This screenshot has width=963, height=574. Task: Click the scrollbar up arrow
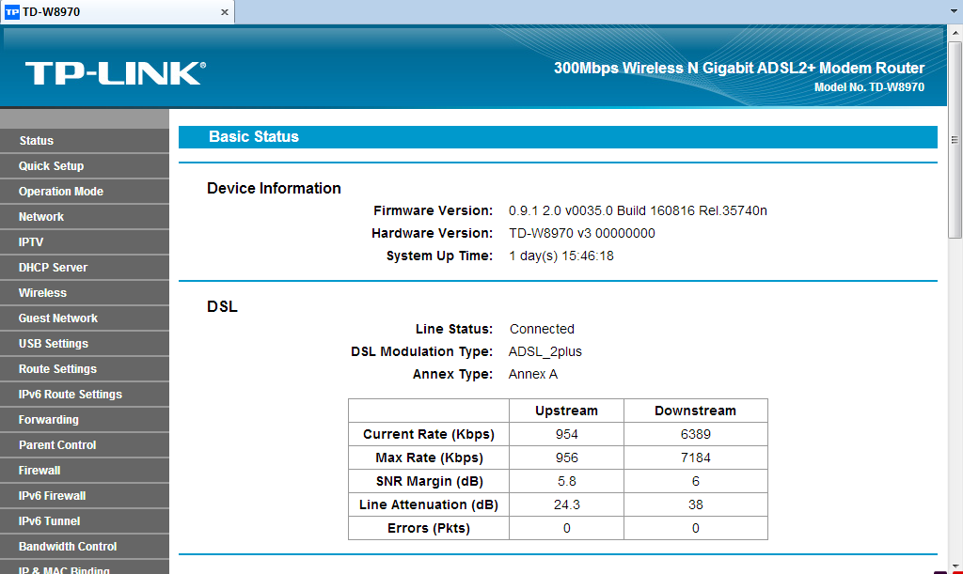955,32
